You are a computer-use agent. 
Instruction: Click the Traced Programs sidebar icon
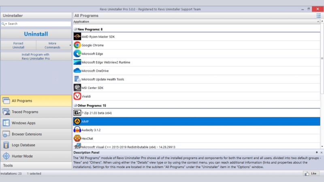point(6,112)
